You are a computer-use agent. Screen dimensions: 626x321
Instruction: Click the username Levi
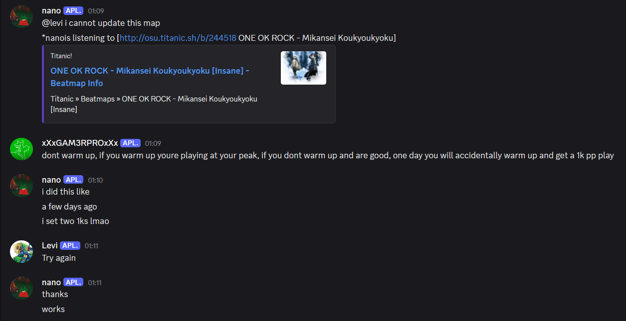tap(50, 245)
